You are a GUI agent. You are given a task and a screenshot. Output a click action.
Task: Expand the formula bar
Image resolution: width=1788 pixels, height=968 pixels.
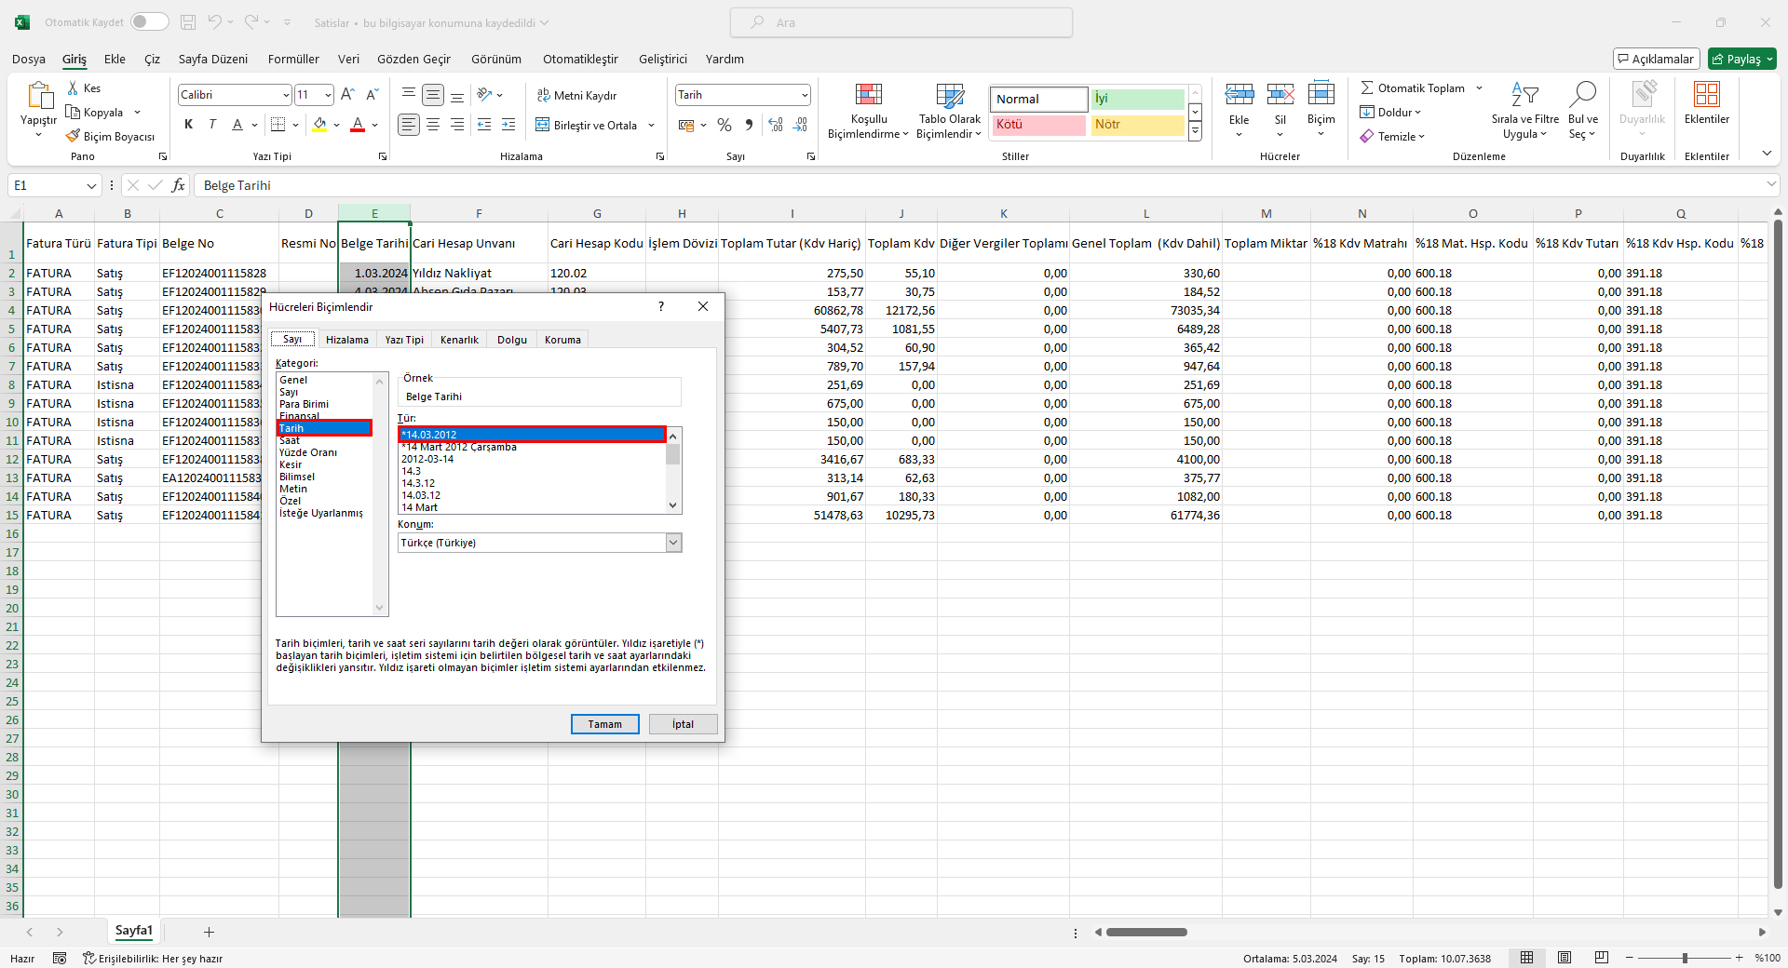point(1770,184)
